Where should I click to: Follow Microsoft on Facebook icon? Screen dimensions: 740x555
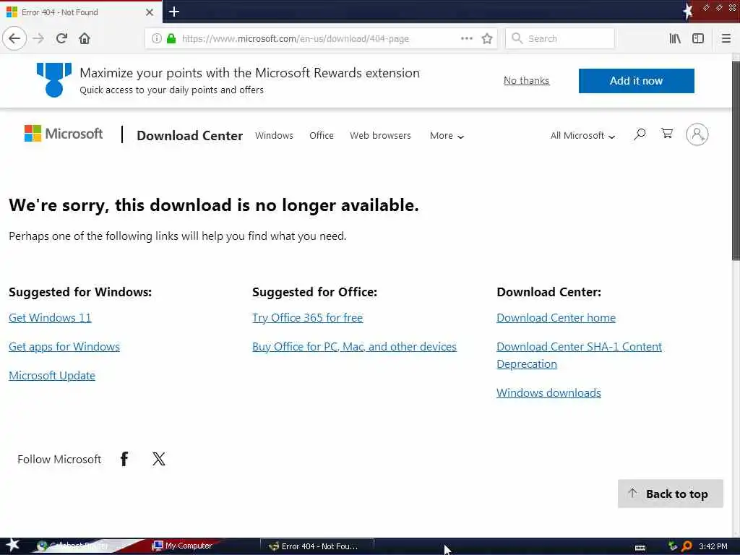[124, 459]
